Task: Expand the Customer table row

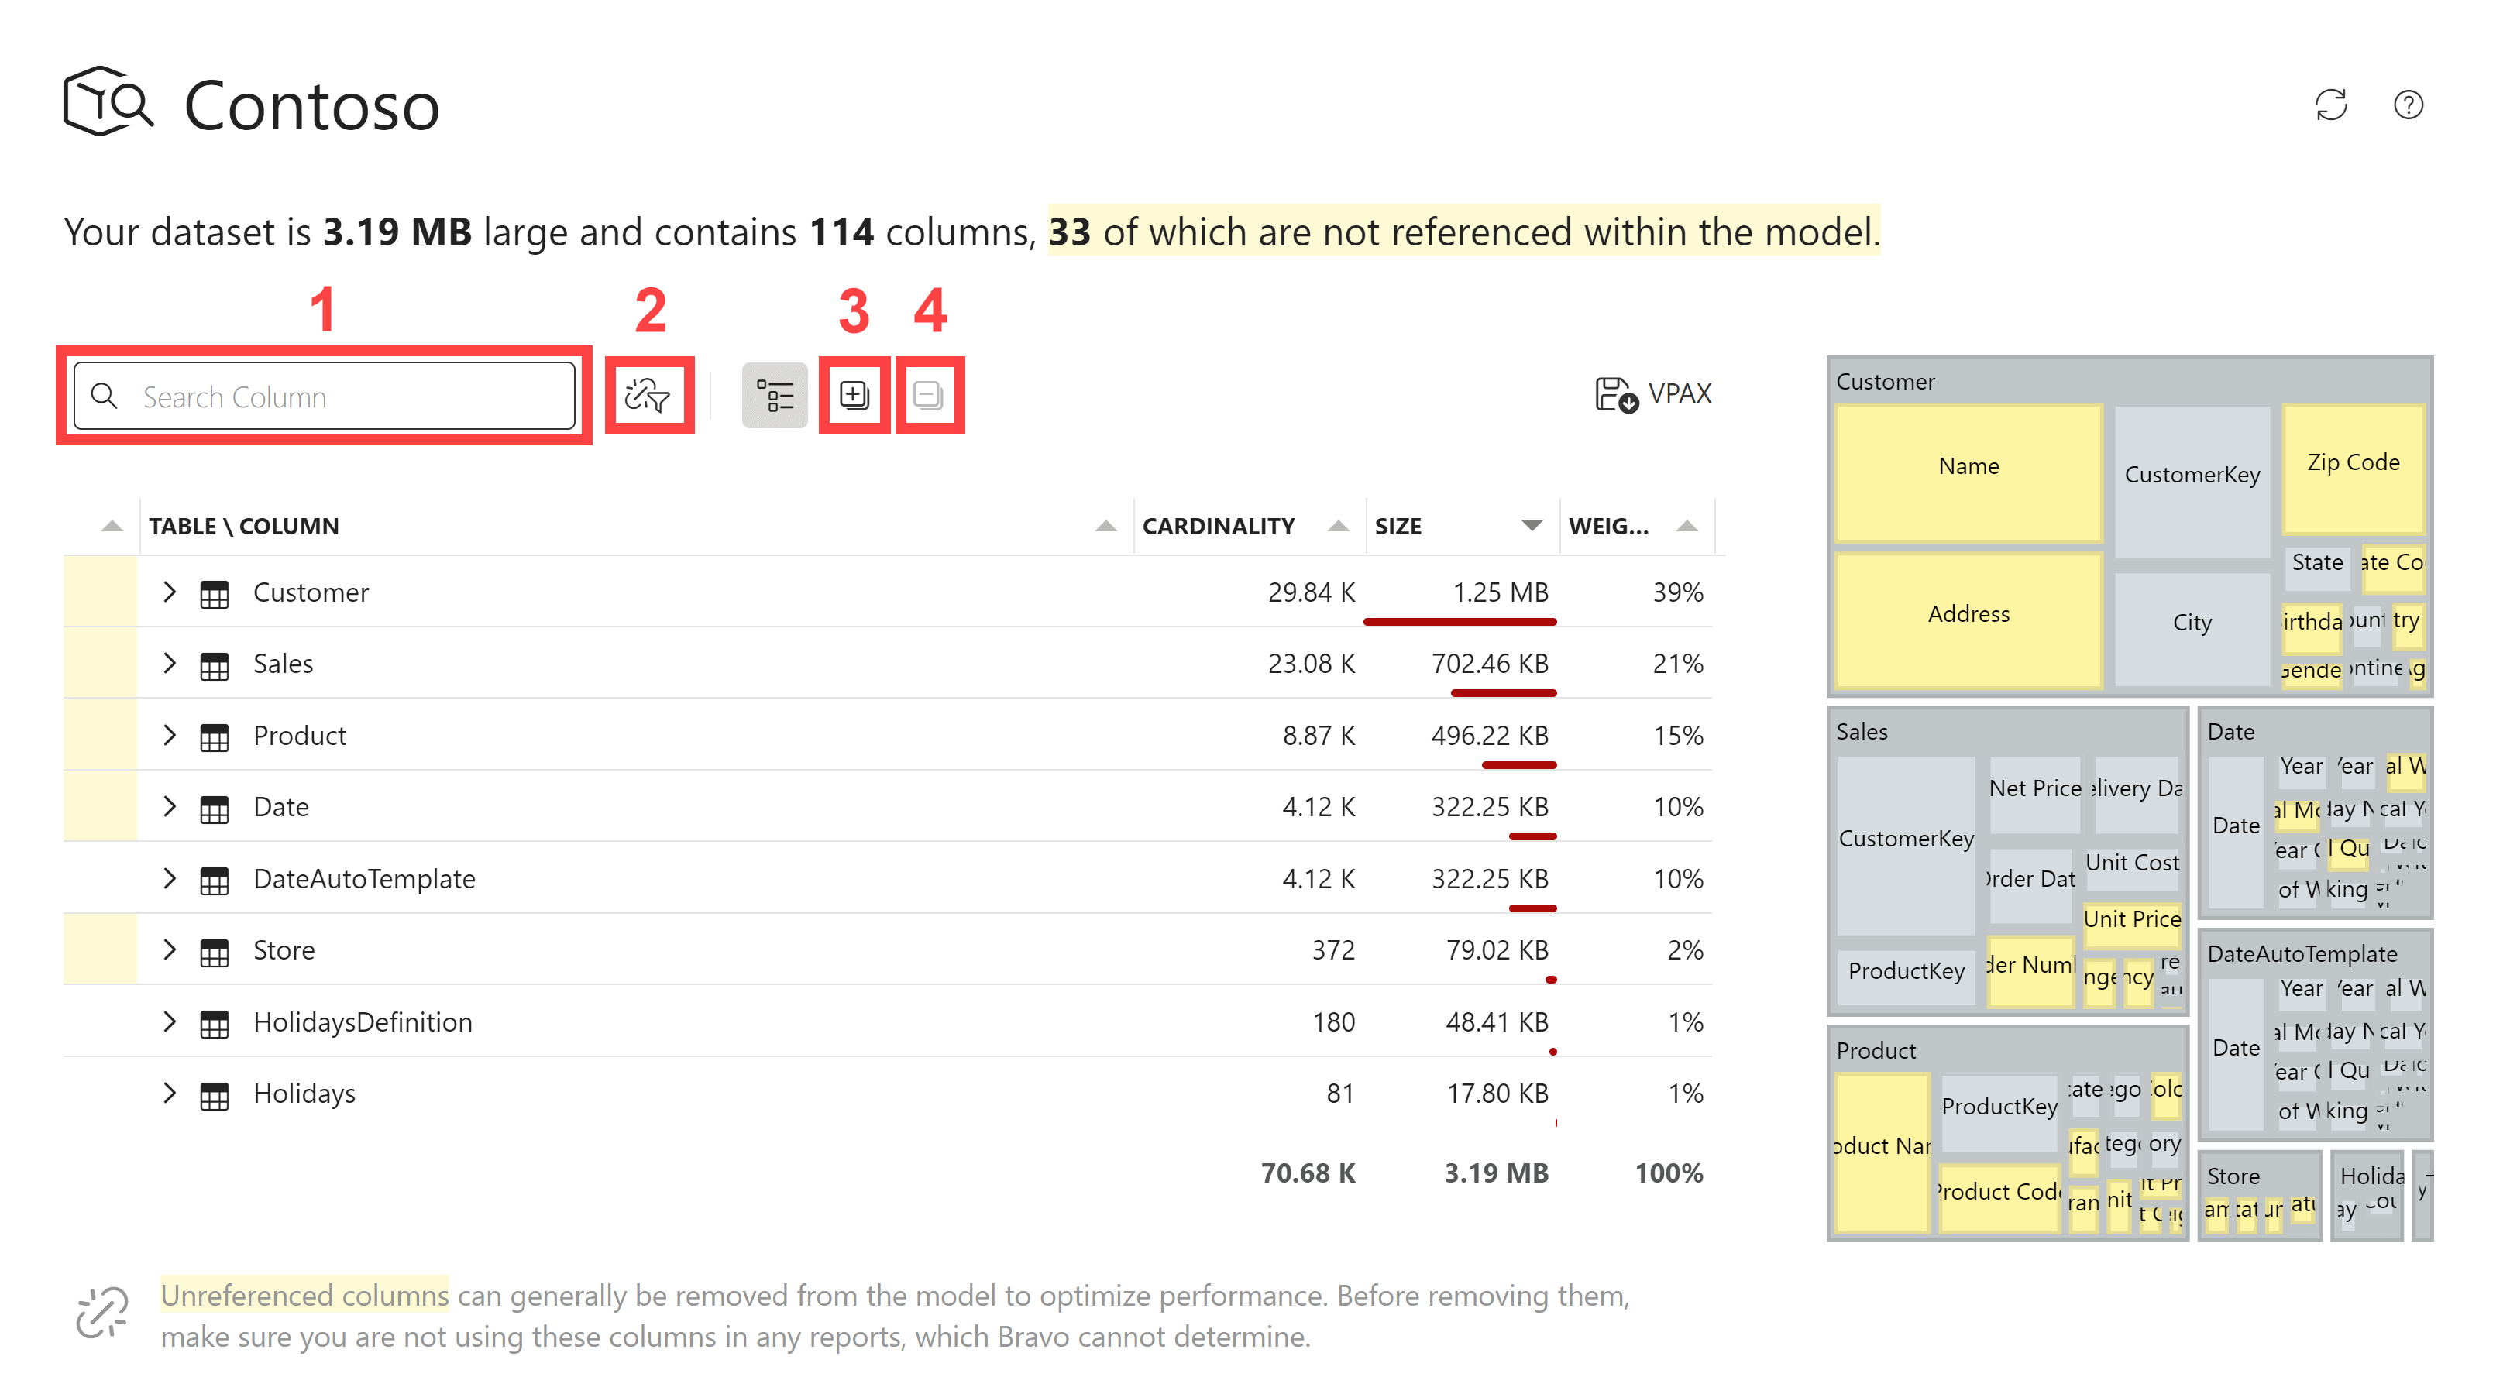Action: (x=170, y=592)
